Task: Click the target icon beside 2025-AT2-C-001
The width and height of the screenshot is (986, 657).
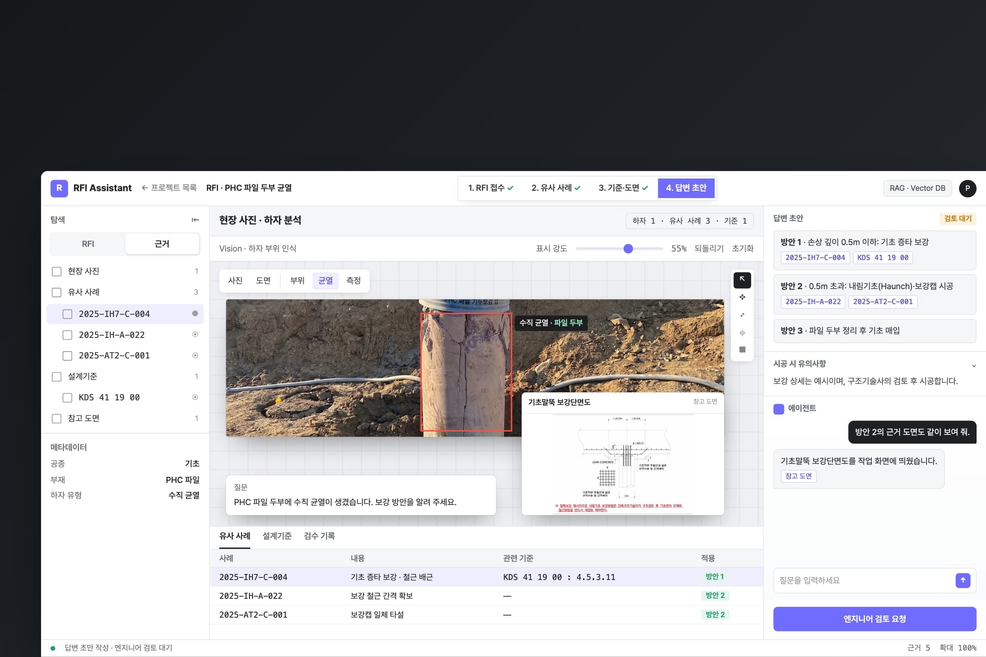Action: (x=195, y=355)
